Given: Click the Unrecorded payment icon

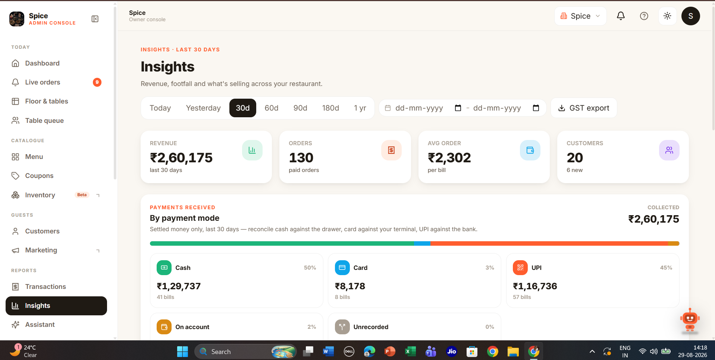Looking at the screenshot, I should (342, 327).
